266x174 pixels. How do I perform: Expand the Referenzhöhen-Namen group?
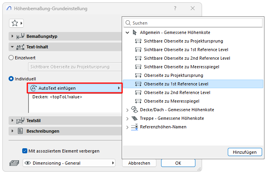pos(128,127)
